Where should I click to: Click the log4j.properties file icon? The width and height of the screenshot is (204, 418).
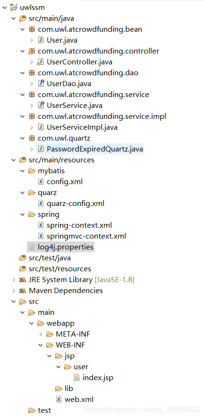click(x=32, y=247)
